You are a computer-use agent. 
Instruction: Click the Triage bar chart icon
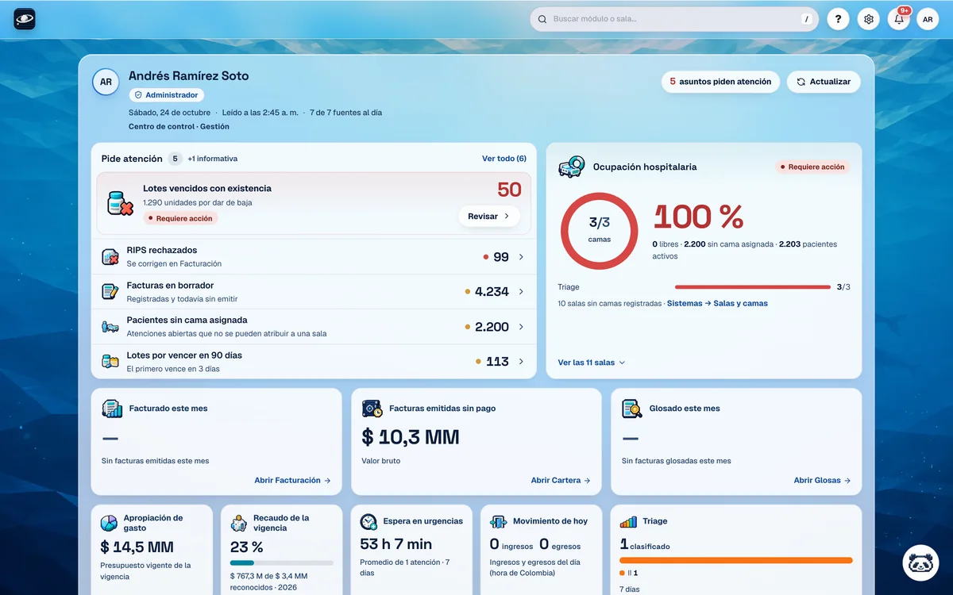(629, 521)
